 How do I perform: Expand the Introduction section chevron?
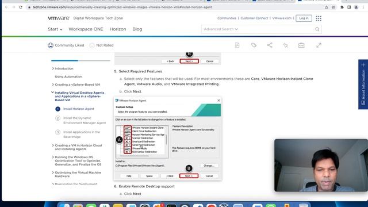[53, 68]
